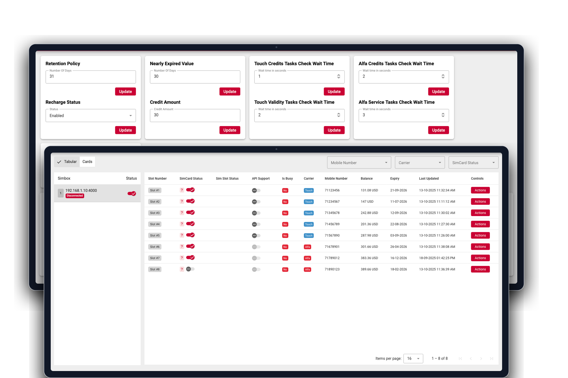Click the question mark icon for Slot #6
Screen dimensions: 568x378
pos(182,247)
